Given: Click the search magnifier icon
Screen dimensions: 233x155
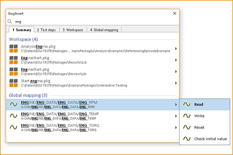Looking at the screenshot, I should 10,22.
